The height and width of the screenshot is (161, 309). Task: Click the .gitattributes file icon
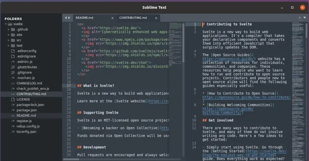(13, 67)
